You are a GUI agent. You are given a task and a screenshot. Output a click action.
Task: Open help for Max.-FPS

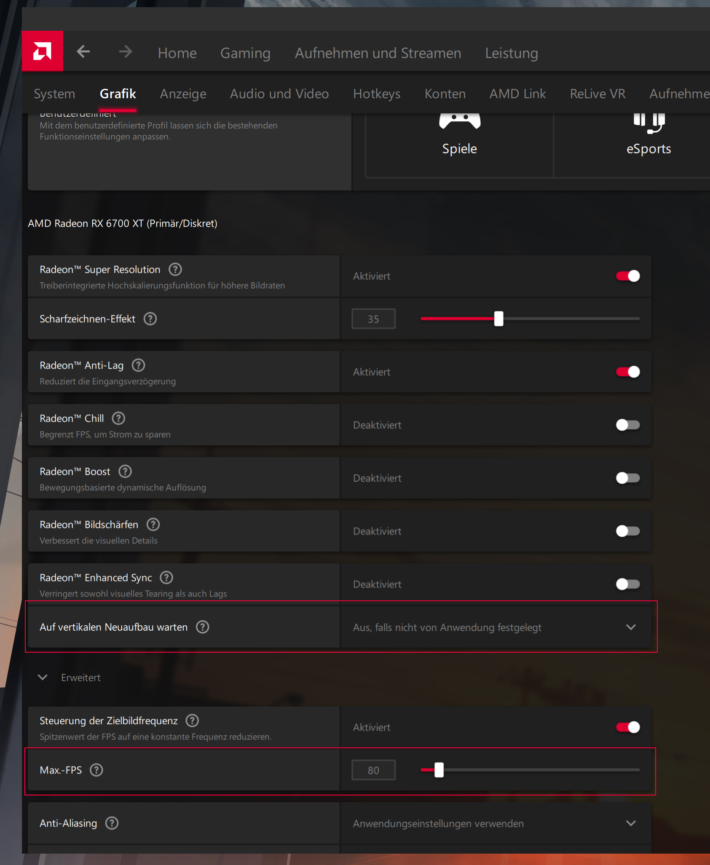pos(96,770)
